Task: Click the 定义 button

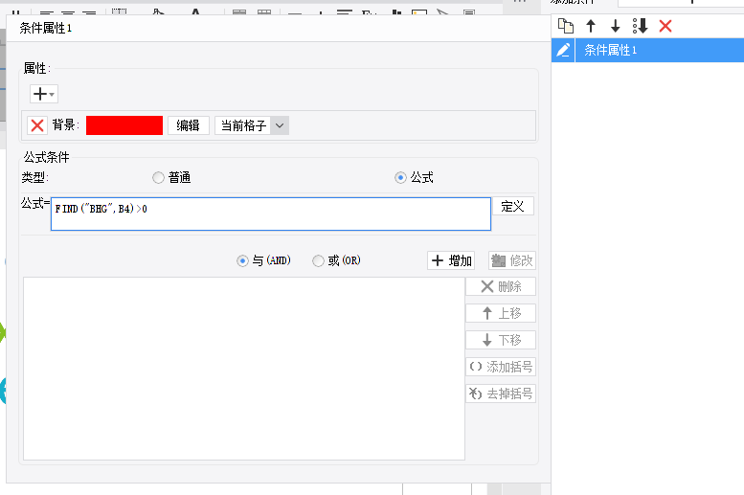Action: (513, 206)
